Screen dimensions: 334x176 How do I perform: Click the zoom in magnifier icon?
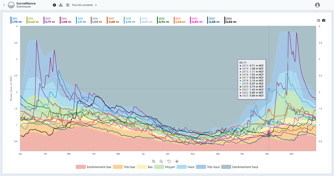tap(154, 161)
